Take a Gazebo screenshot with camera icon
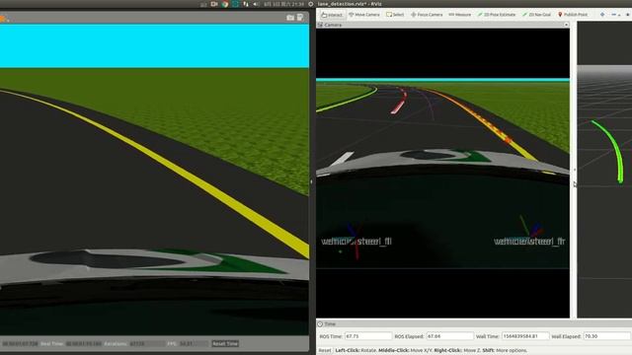Screen dimensions: 632x355 [290, 18]
